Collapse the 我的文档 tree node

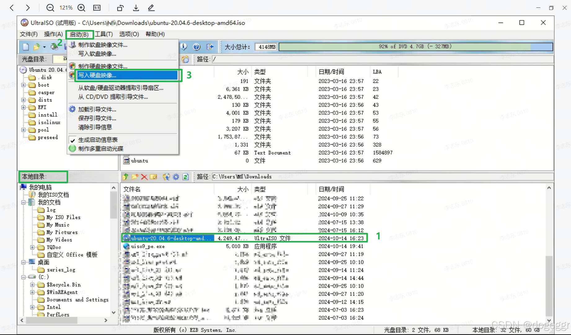pyautogui.click(x=24, y=202)
